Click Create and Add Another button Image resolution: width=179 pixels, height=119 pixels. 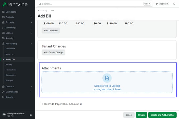point(162,115)
